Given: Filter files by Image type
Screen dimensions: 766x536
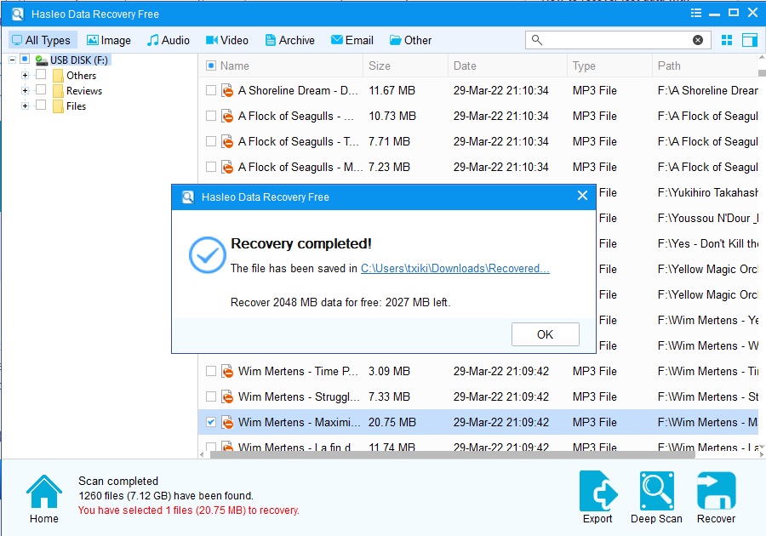Looking at the screenshot, I should point(108,40).
